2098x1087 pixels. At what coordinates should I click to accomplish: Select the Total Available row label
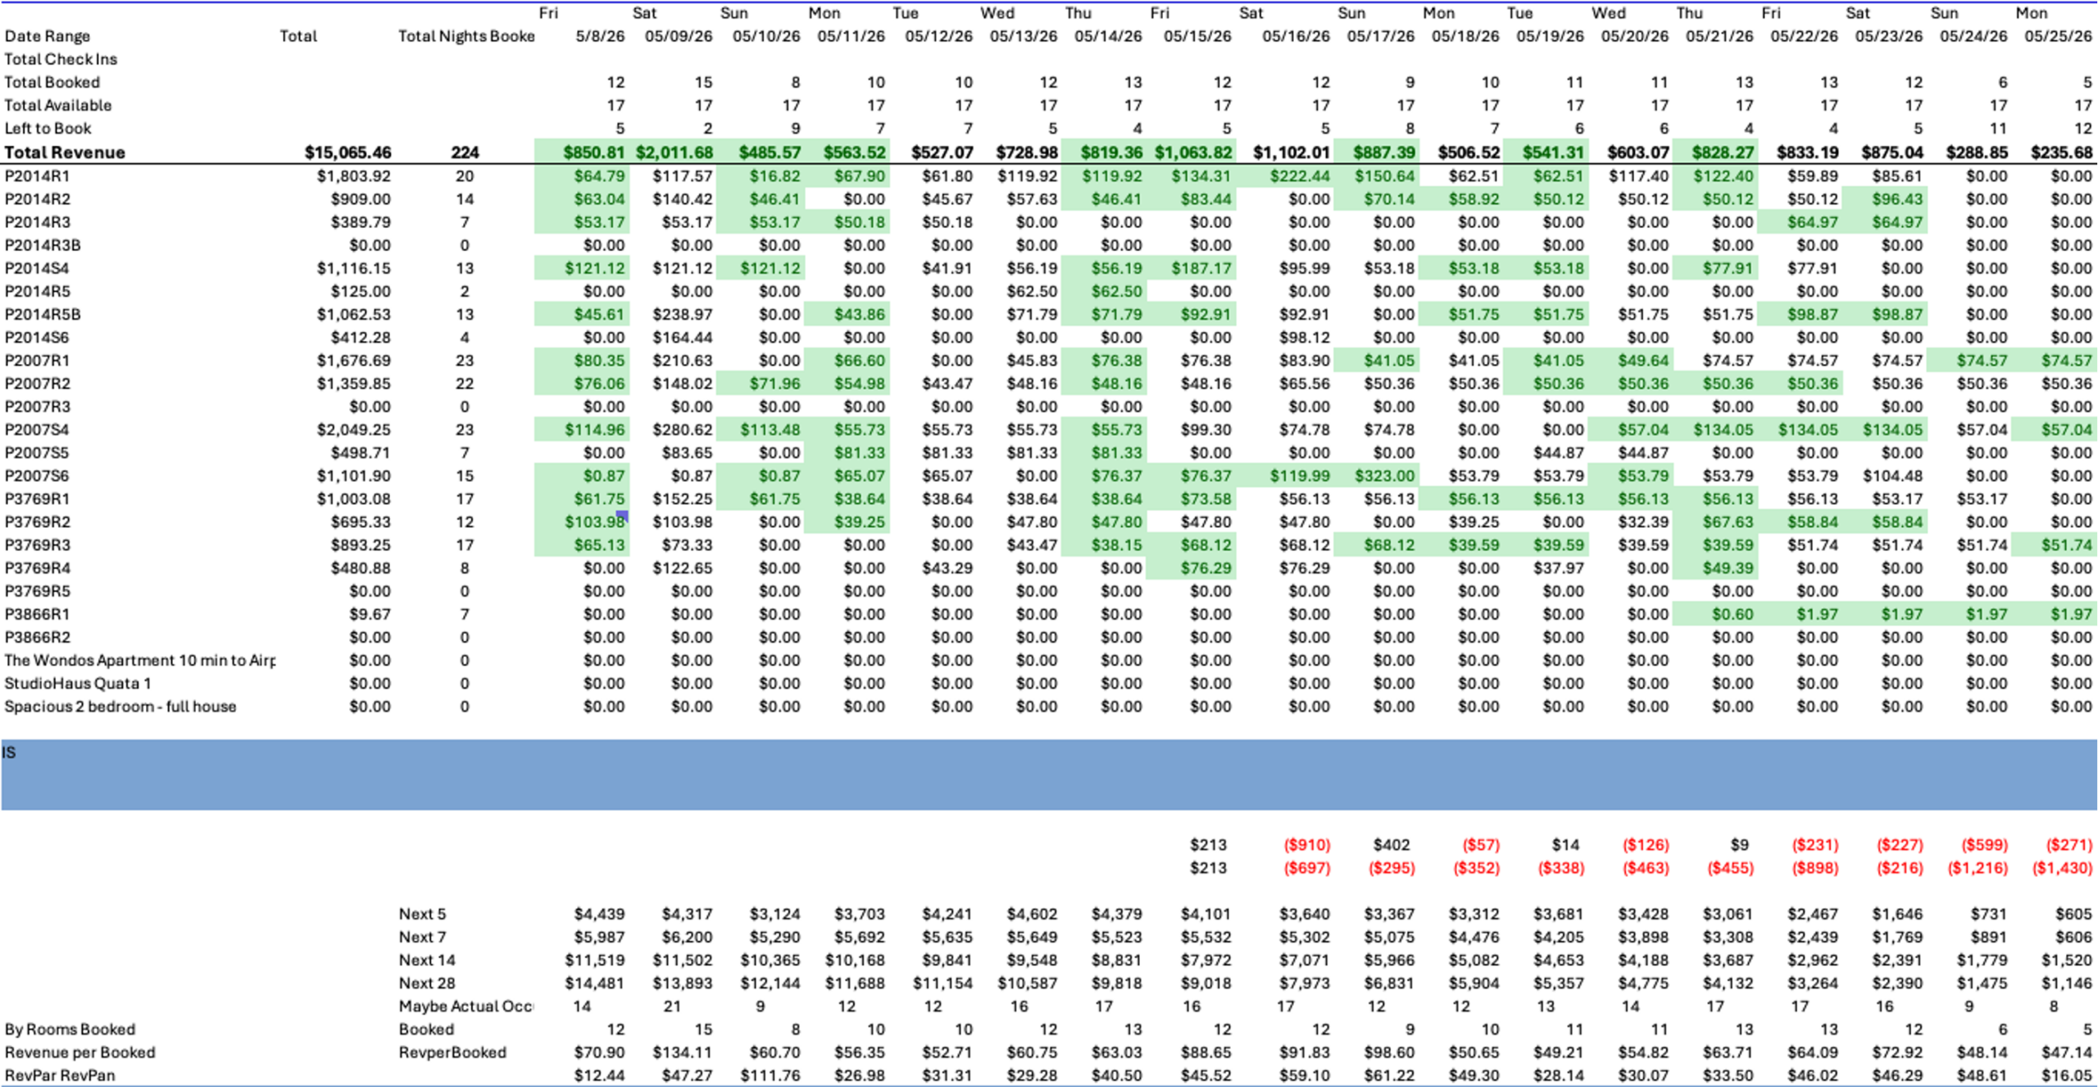click(x=57, y=106)
